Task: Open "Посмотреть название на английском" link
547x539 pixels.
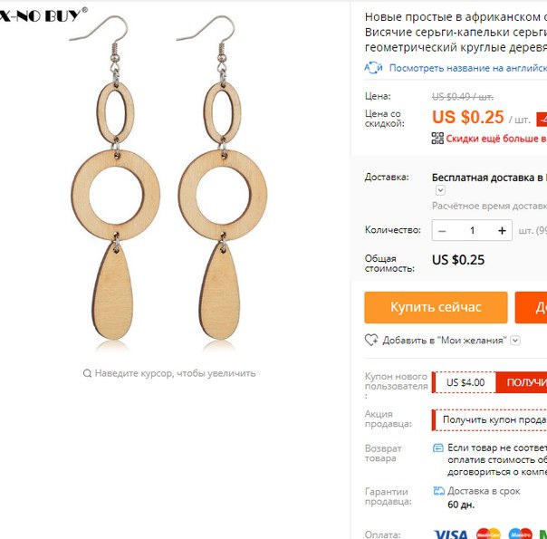Action: 468,68
